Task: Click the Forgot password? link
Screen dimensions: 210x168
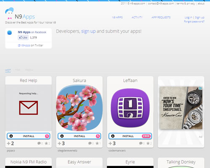Action: pos(194,21)
